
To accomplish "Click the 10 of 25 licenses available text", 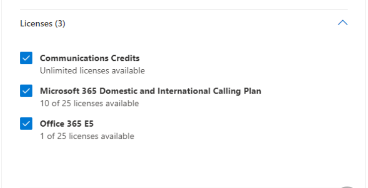I will [89, 103].
